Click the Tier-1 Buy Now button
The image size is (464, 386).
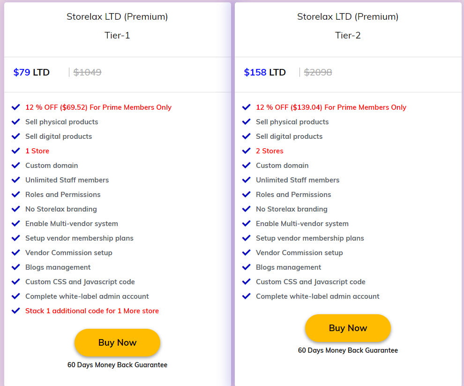click(117, 342)
